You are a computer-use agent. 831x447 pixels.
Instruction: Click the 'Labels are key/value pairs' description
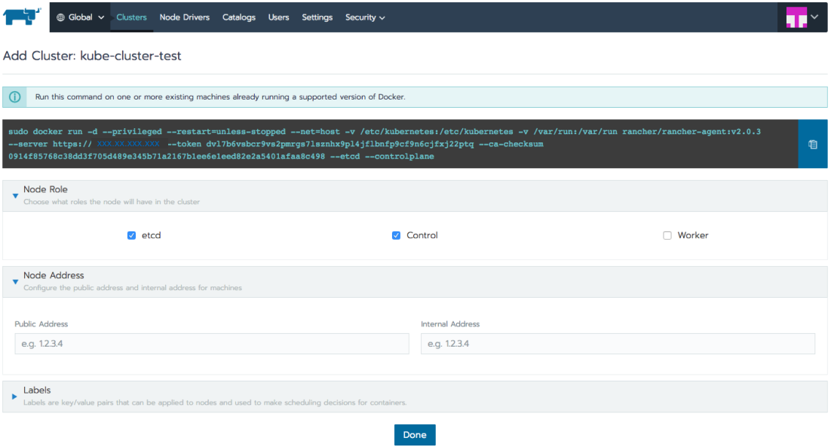(215, 403)
